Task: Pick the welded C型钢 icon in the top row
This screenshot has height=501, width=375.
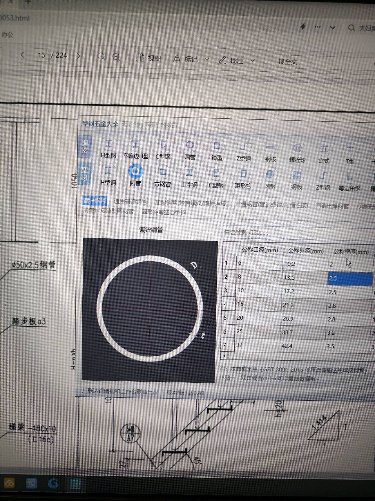Action: coord(163,149)
